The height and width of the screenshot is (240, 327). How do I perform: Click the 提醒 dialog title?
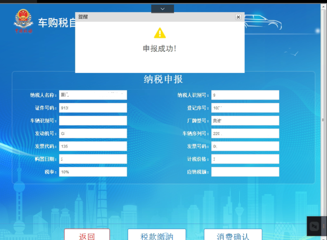83,17
